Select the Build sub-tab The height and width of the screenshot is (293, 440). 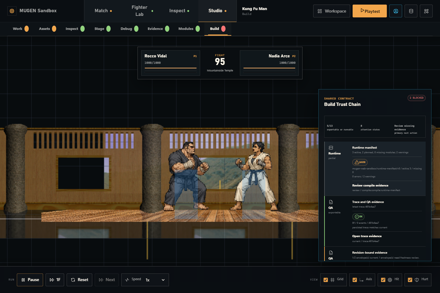click(x=218, y=29)
